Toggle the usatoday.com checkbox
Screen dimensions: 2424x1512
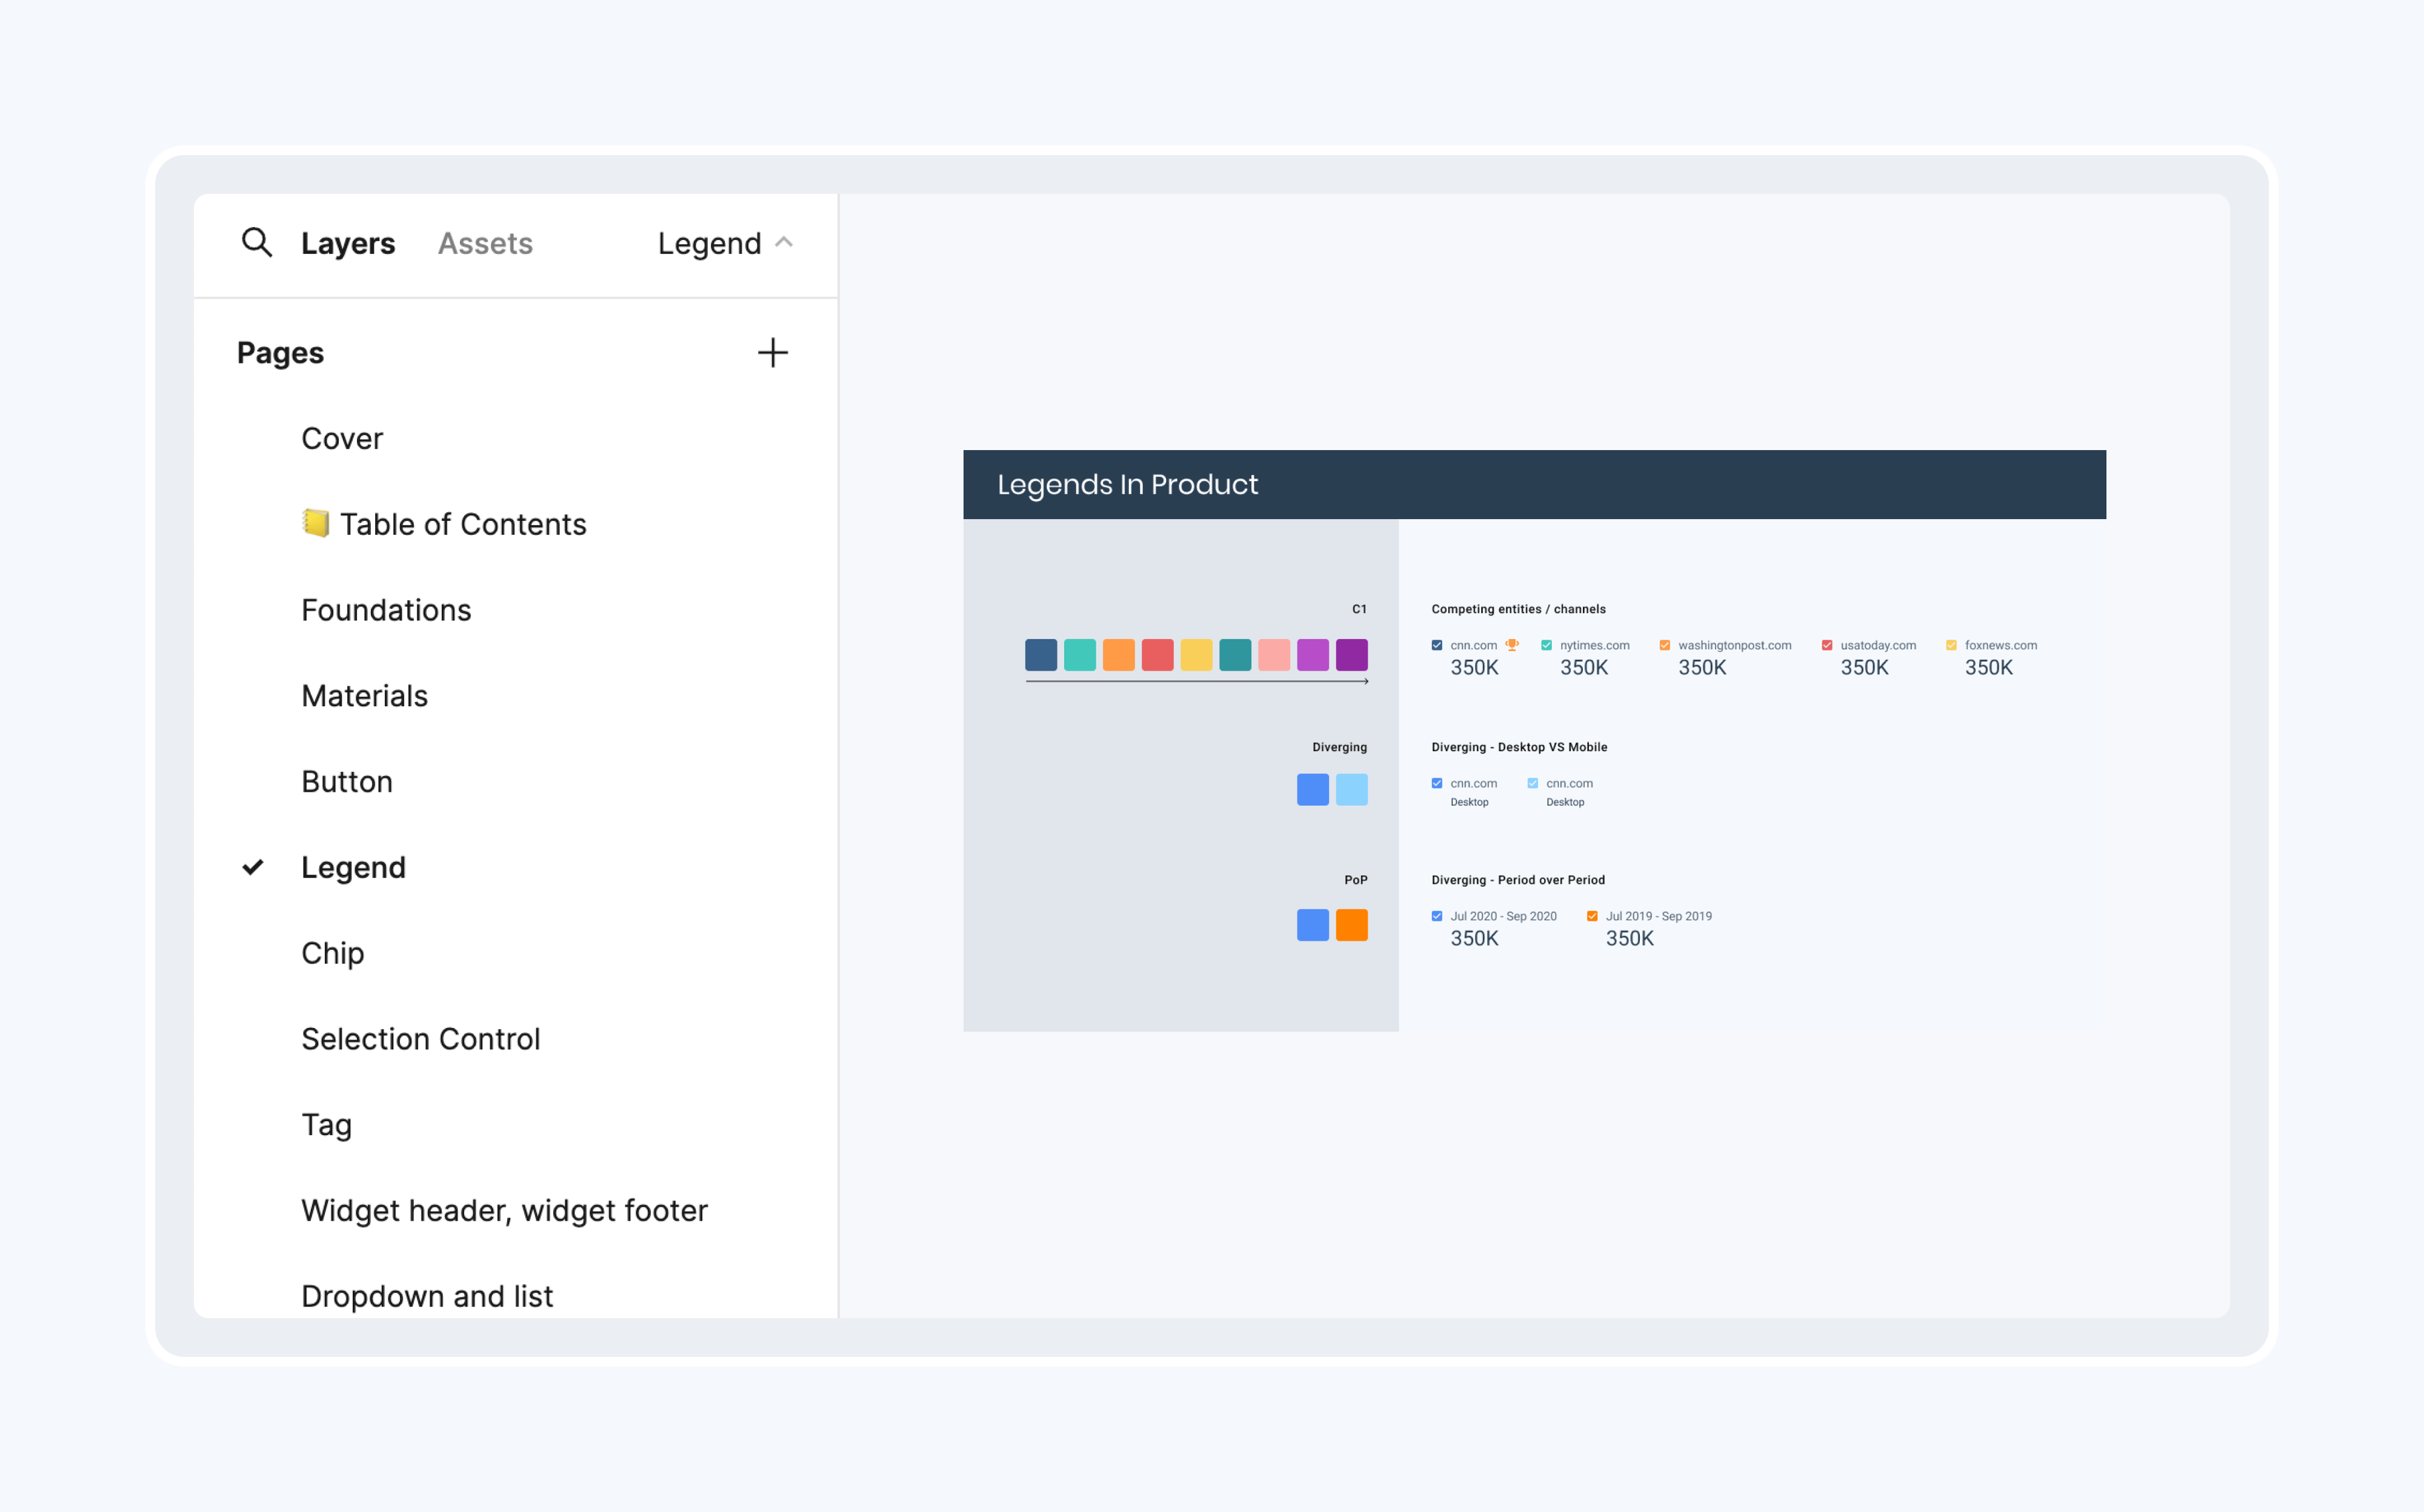[x=1826, y=645]
